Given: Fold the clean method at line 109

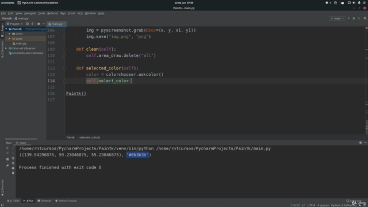Looking at the screenshot, I should point(64,49).
